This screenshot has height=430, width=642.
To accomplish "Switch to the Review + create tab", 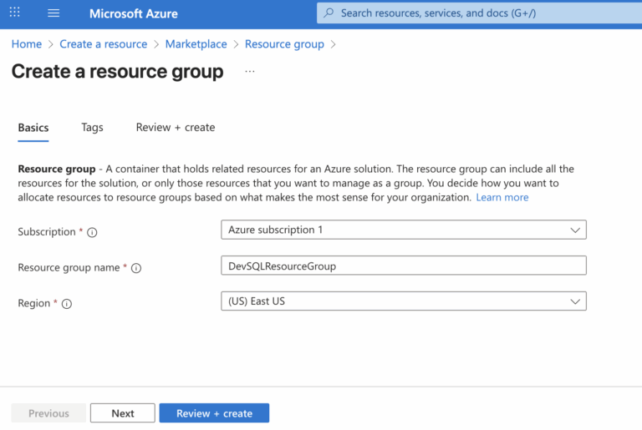I will click(176, 127).
